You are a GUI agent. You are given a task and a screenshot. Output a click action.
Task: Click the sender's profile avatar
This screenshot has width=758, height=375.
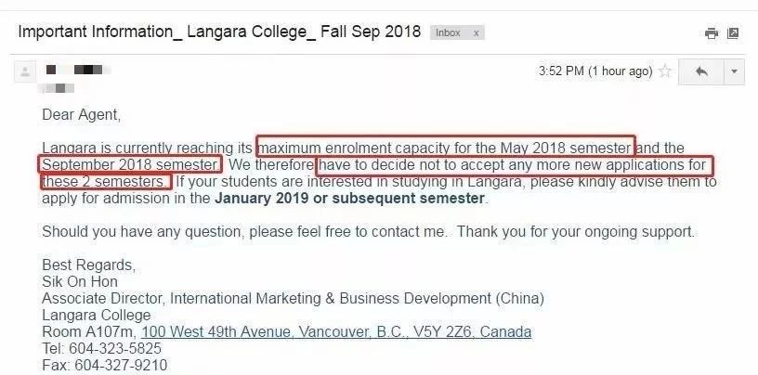click(x=25, y=71)
